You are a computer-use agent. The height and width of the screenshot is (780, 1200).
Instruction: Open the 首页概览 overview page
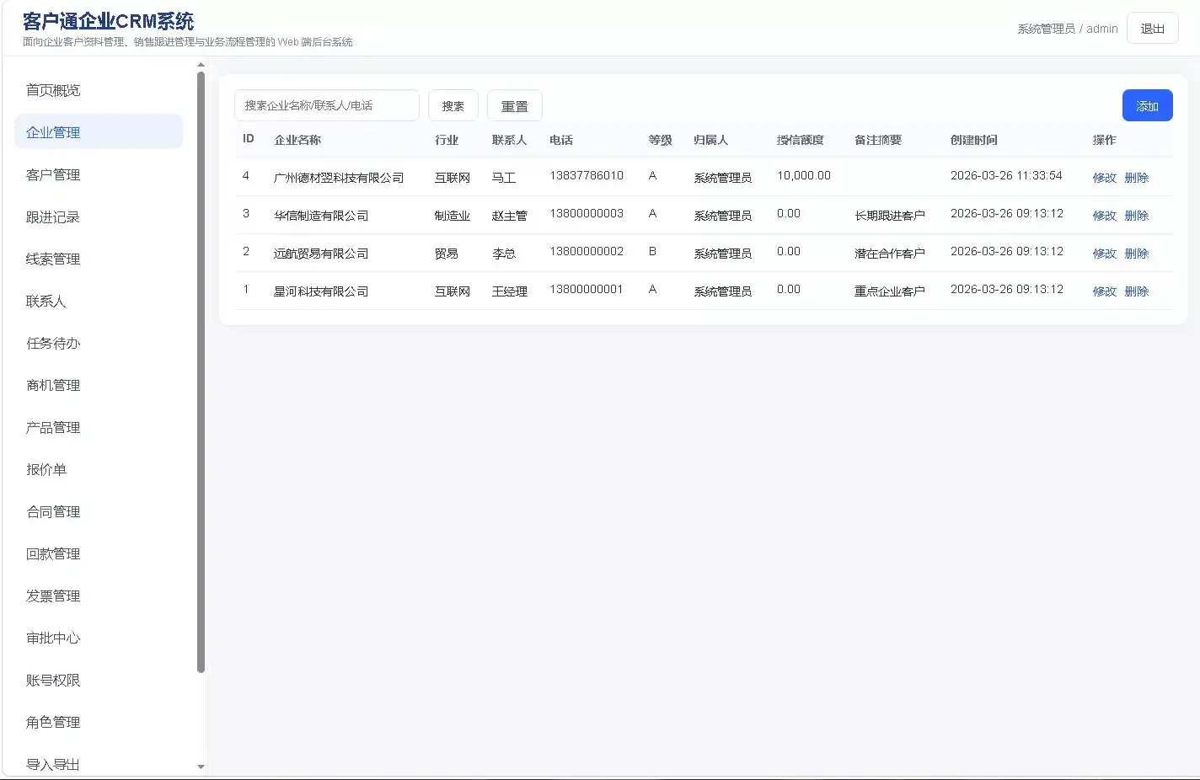tap(52, 89)
